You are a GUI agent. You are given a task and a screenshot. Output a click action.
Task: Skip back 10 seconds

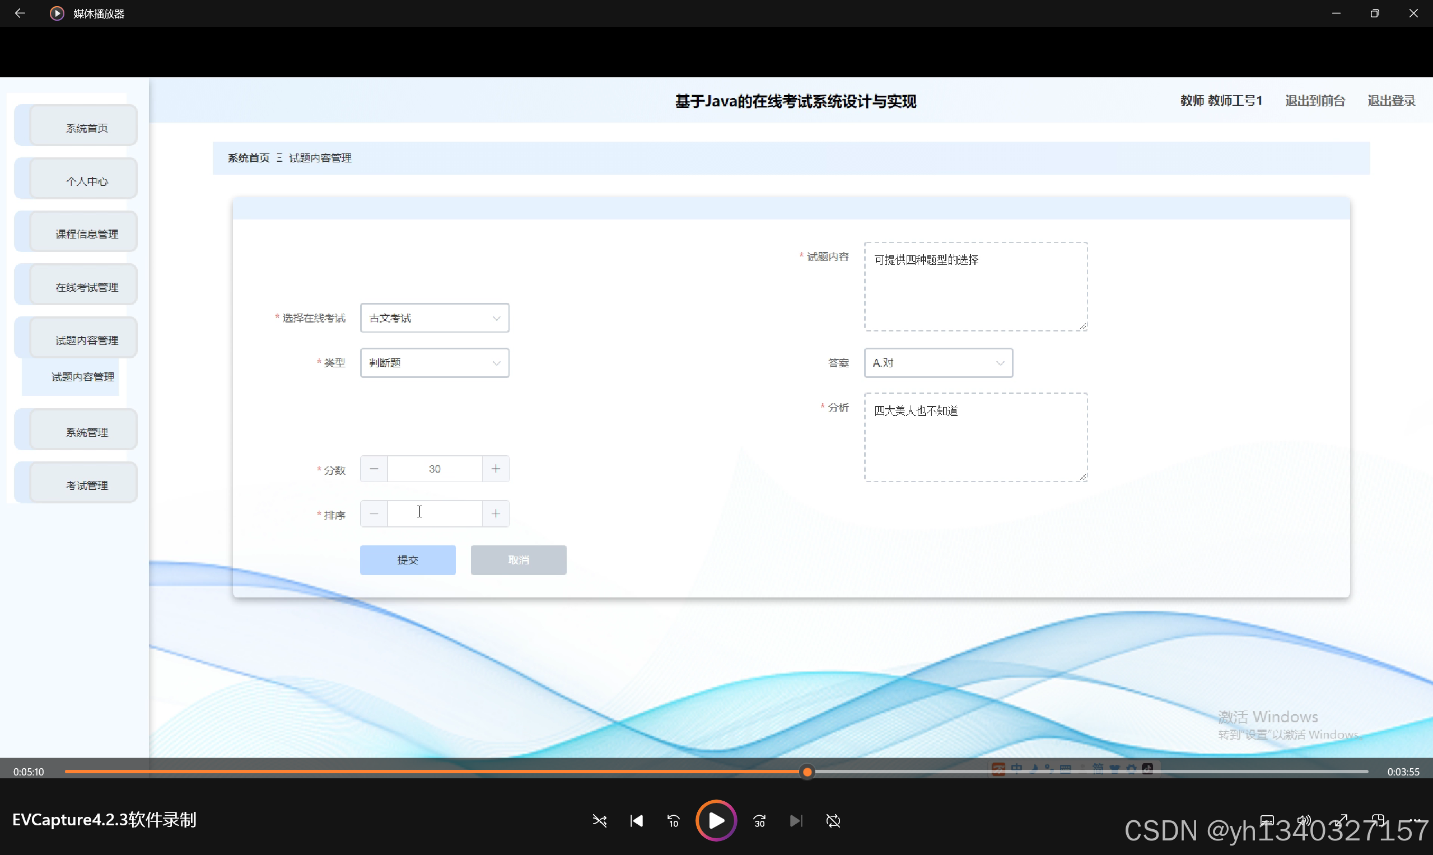[673, 820]
